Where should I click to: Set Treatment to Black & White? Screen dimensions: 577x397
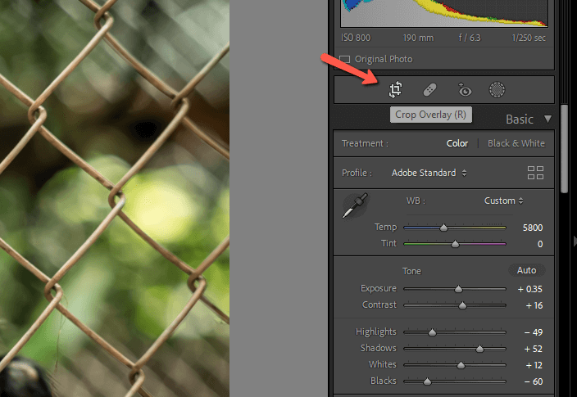516,143
